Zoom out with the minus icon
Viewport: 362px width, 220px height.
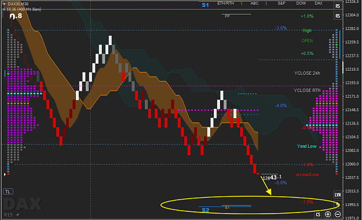point(338,214)
